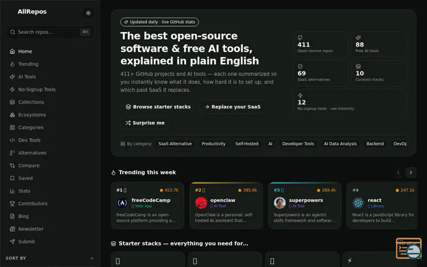Click the freeCodeCamp logo avatar
The height and width of the screenshot is (267, 427).
coord(122,203)
